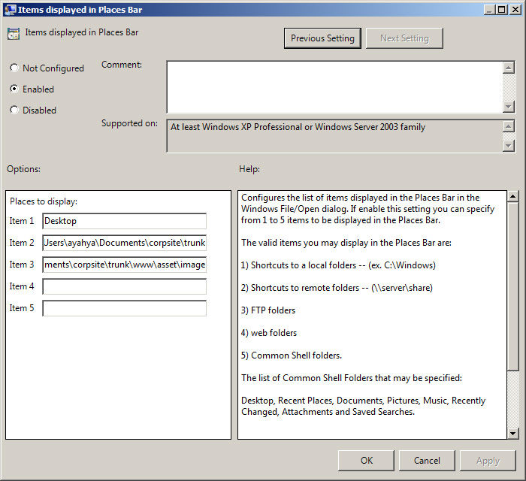This screenshot has height=481, width=526.
Task: Close the Items displayed in Places Bar dialog
Action: coord(515,9)
